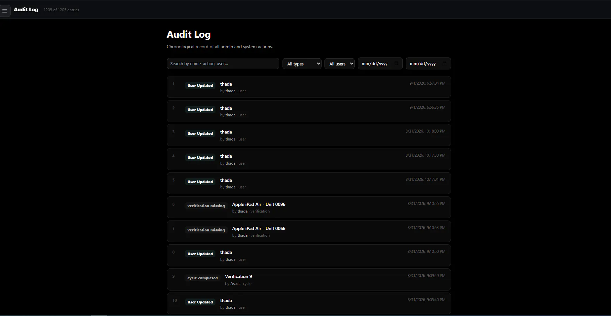Viewport: 611px width, 316px height.
Task: Click the User Updated badge in entry 8
Action: click(x=200, y=254)
